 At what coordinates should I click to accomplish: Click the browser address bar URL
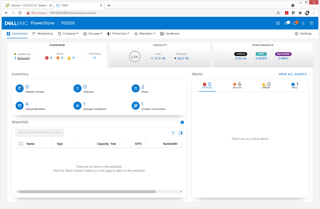pos(73,13)
